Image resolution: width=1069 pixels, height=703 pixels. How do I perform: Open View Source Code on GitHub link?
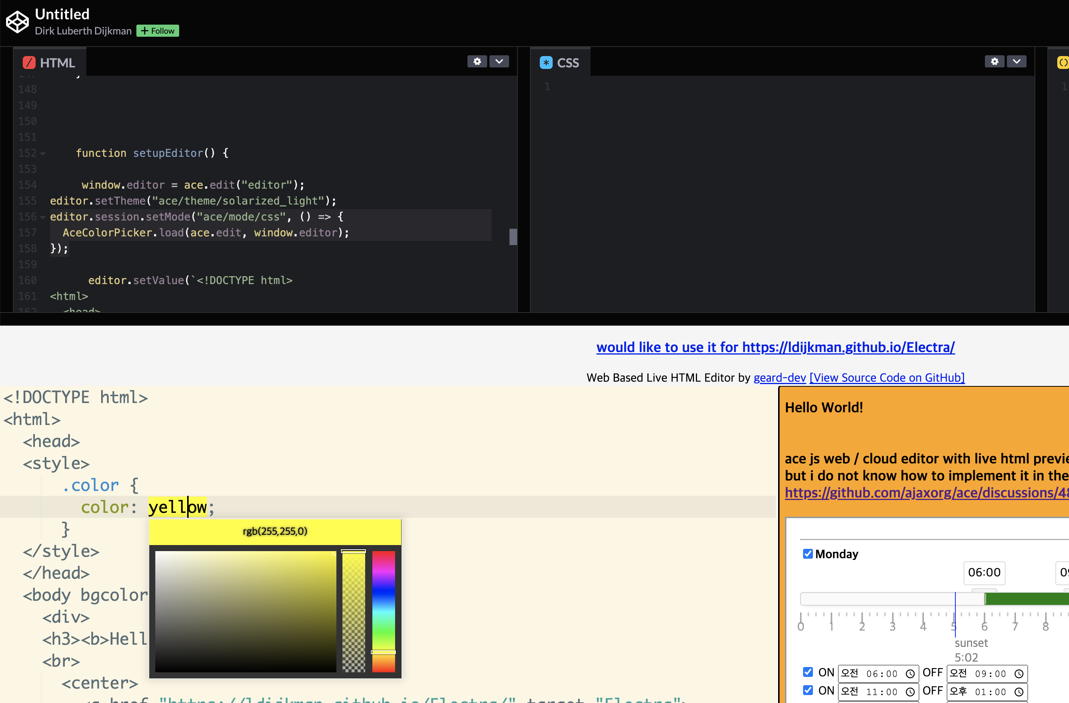click(887, 378)
